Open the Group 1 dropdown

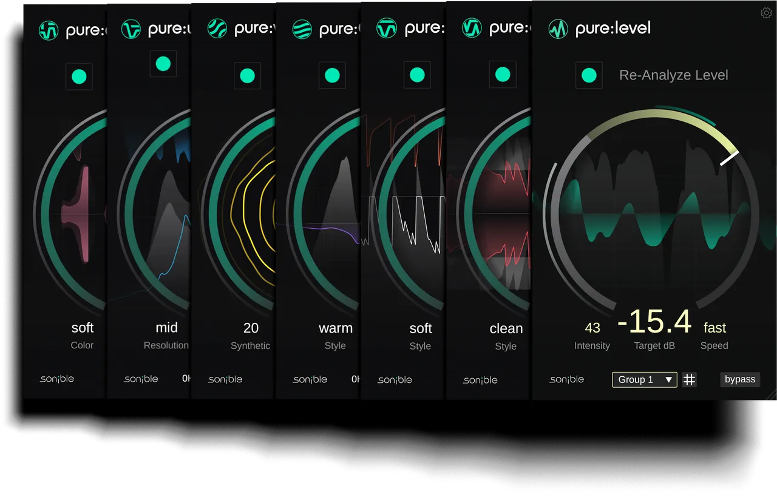645,379
